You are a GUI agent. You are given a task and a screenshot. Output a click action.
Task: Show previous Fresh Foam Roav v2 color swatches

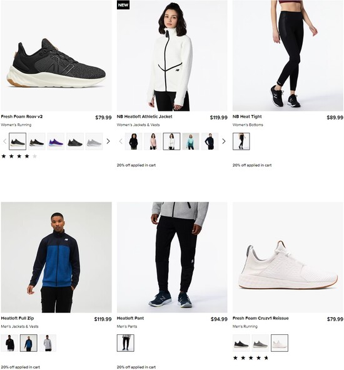(x=5, y=141)
